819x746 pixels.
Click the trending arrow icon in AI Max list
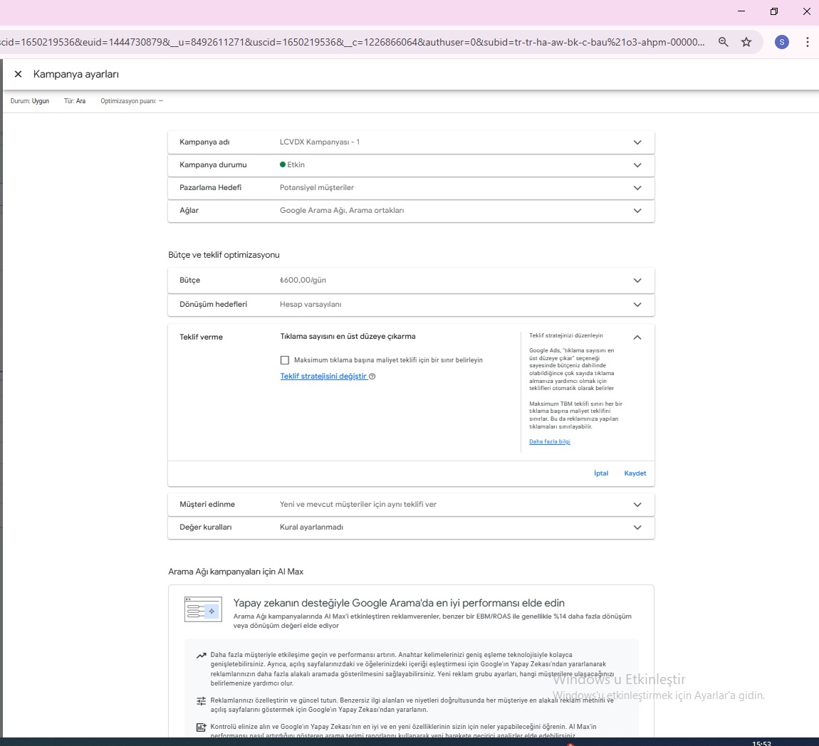(x=201, y=655)
